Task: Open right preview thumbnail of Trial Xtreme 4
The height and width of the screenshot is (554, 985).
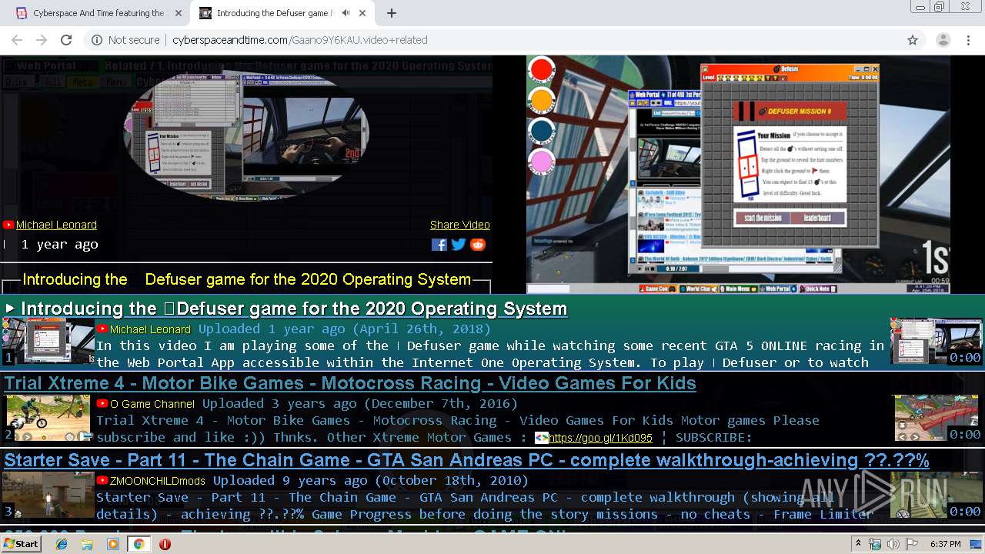Action: point(938,418)
